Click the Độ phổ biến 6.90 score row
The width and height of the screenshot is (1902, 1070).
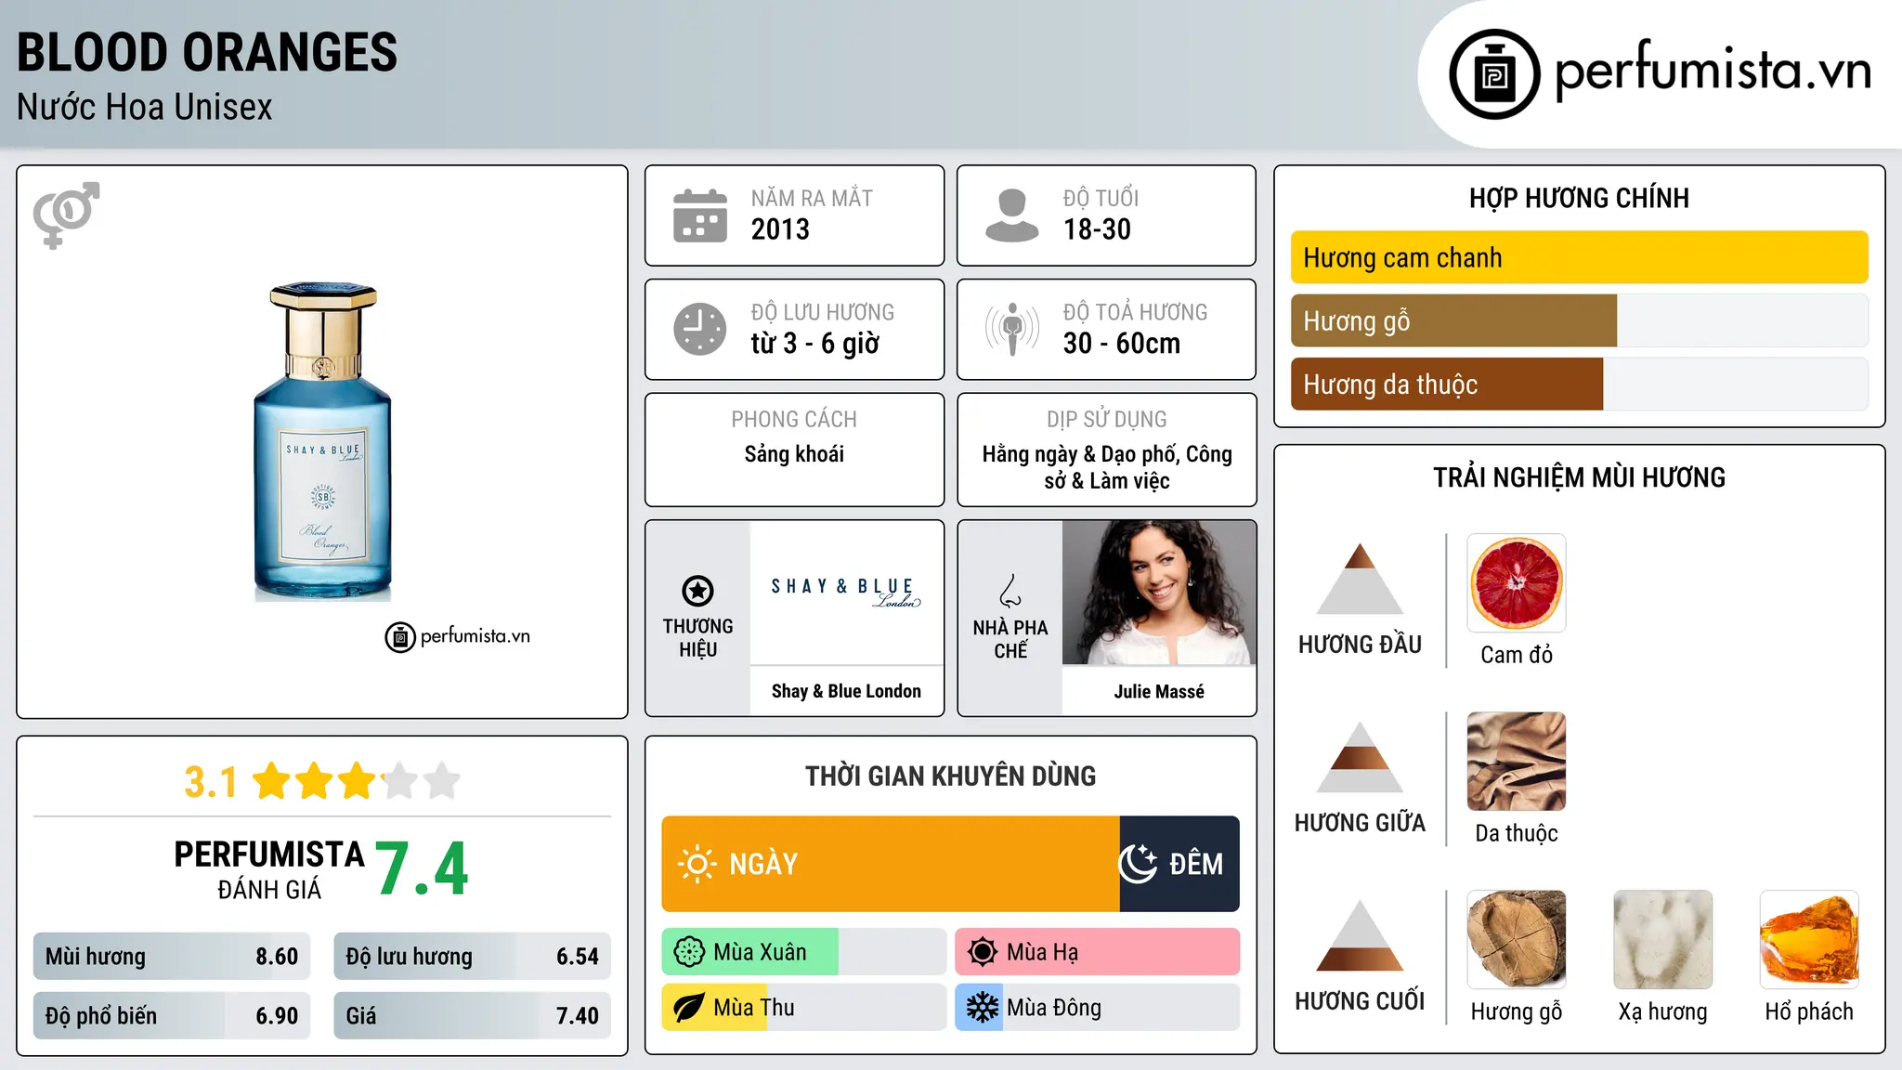172,1016
